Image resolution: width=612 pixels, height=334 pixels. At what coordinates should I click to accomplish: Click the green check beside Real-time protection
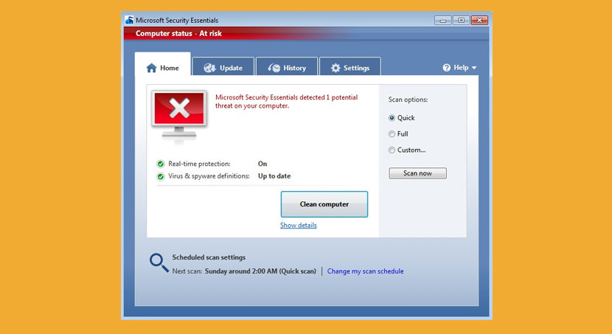click(x=161, y=164)
